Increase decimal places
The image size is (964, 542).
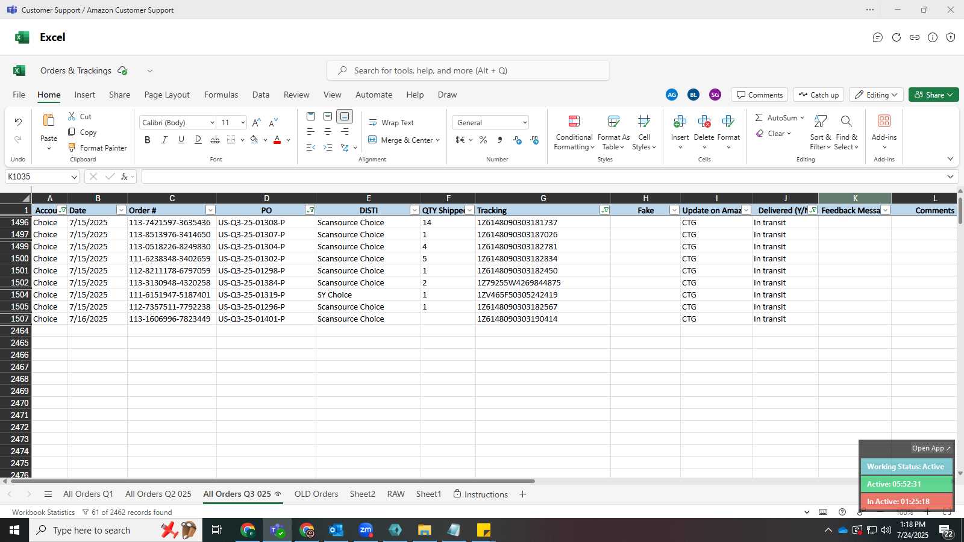[518, 140]
